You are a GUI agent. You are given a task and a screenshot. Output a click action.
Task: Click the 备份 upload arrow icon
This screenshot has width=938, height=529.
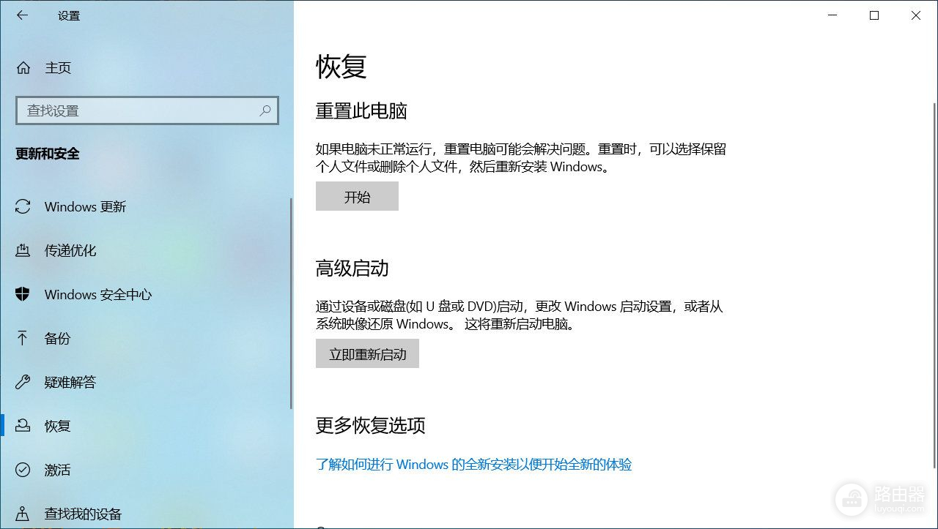click(23, 339)
